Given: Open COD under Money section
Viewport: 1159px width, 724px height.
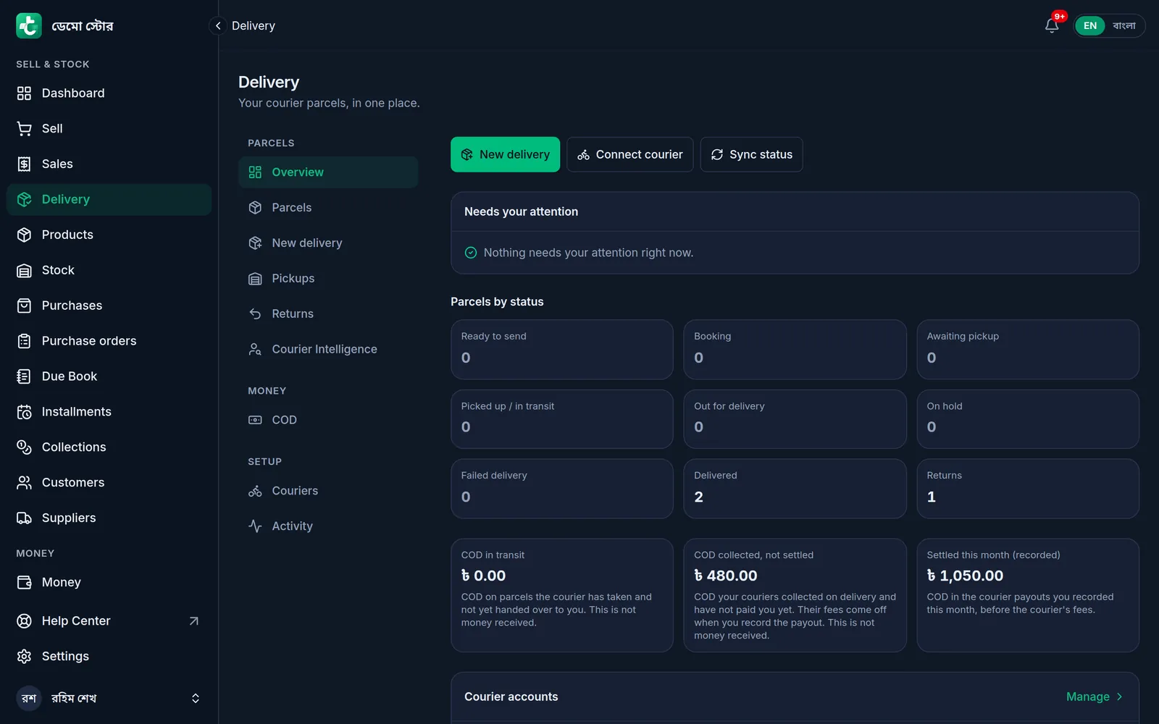Looking at the screenshot, I should click(328, 420).
